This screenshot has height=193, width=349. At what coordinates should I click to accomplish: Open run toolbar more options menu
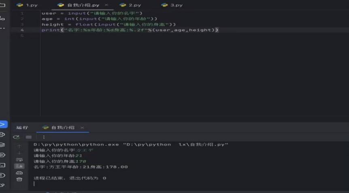coord(44,137)
